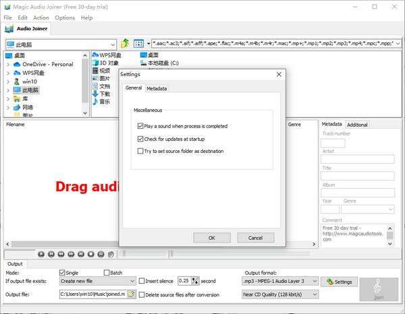Click the Stop playback button
Image resolution: width=405 pixels, height=314 pixels.
pyautogui.click(x=91, y=254)
